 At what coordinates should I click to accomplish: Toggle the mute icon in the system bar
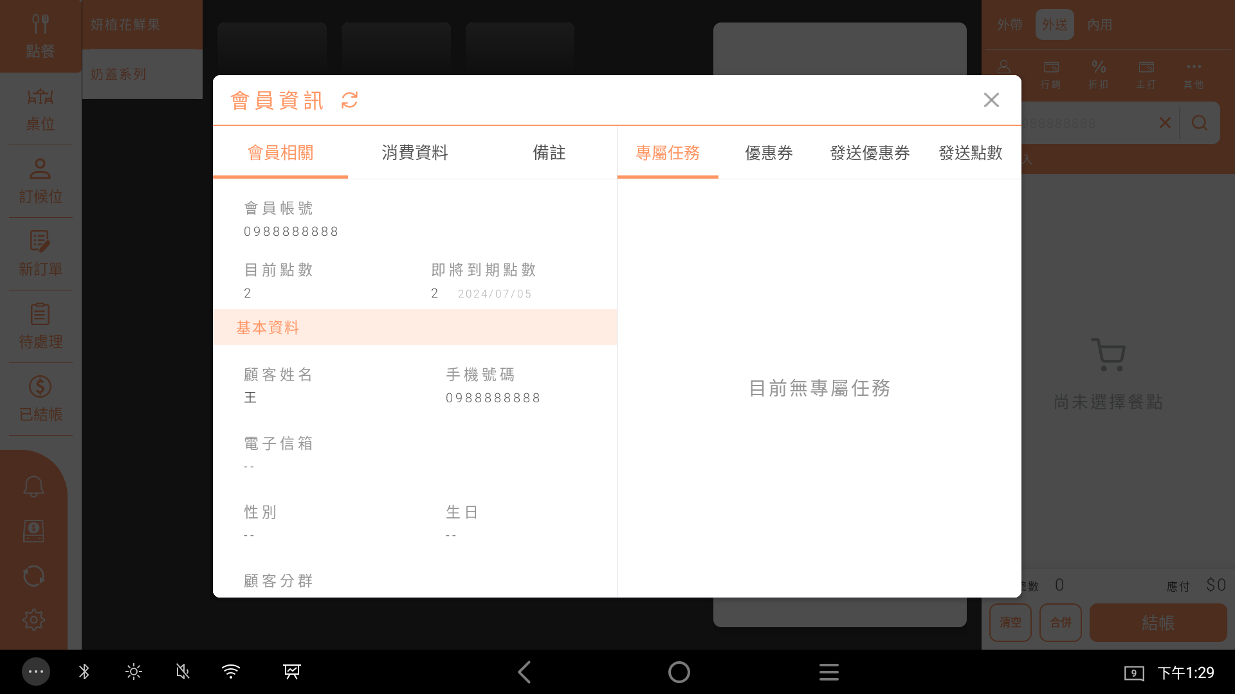(x=183, y=672)
